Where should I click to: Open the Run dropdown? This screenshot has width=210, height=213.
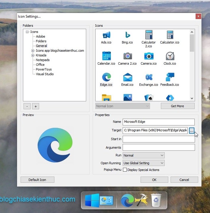(x=144, y=155)
